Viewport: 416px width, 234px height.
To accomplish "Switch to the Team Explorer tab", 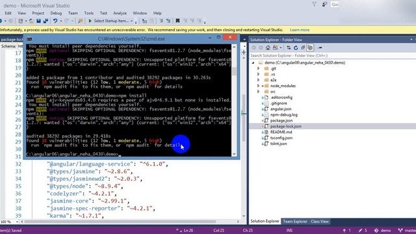I will 294,221.
